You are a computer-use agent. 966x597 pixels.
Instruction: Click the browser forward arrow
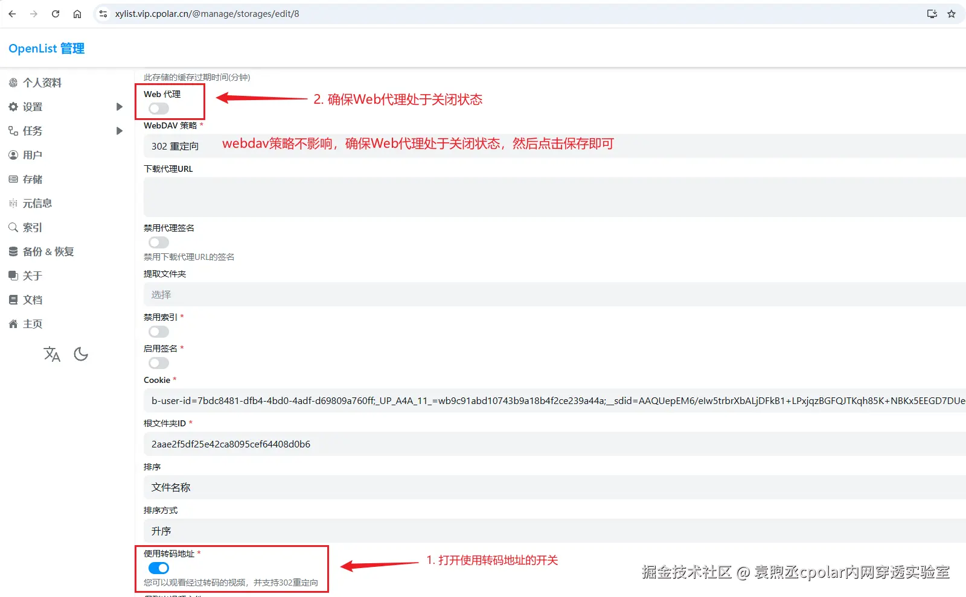[x=34, y=14]
